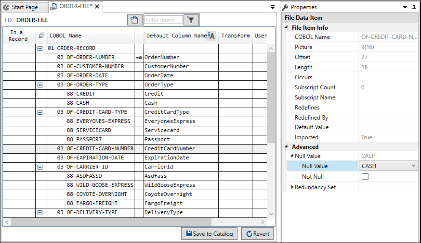This screenshot has height=243, width=421.
Task: Open the document tabs overflow menu
Action: click(x=273, y=7)
